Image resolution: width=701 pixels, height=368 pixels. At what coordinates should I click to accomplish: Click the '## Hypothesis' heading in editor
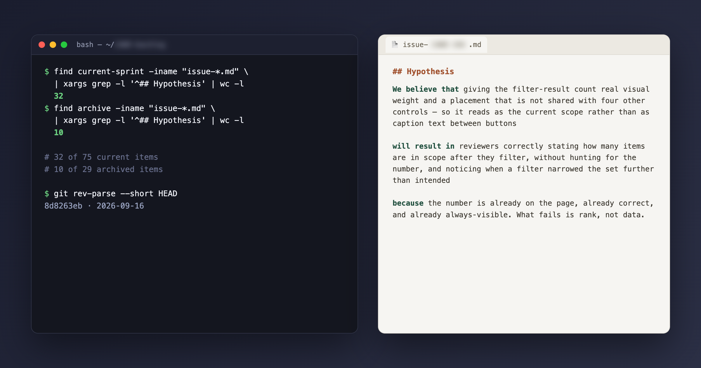423,72
